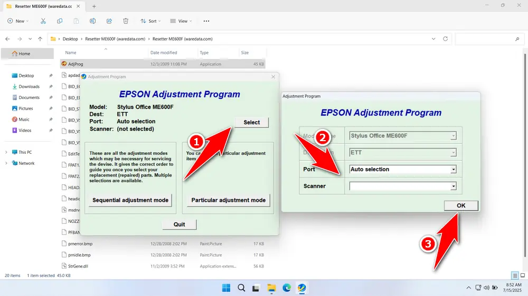The height and width of the screenshot is (296, 528).
Task: Close the Adjustment Program main window
Action: coord(273,76)
